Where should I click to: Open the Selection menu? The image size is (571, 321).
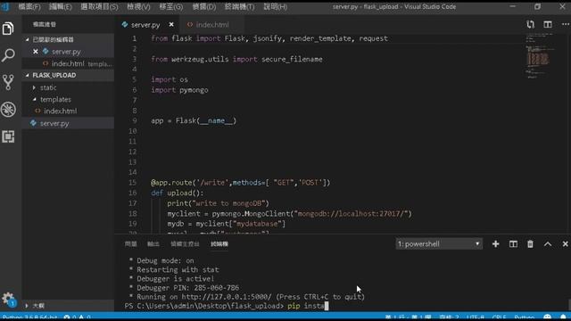pos(99,6)
